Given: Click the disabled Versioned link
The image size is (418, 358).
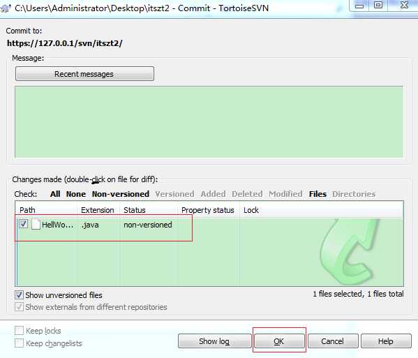Looking at the screenshot, I should 174,194.
